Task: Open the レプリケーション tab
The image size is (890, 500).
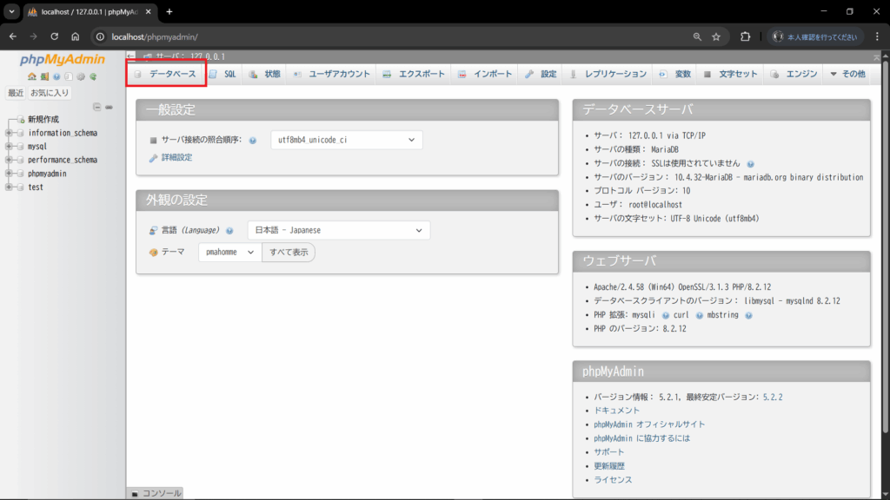Action: [608, 75]
